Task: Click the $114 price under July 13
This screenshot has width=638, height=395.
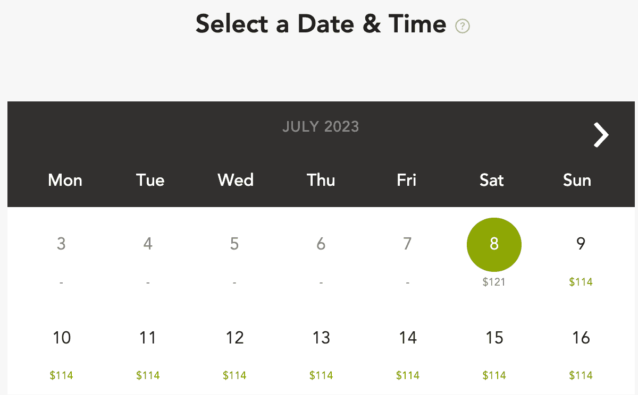Action: pos(321,375)
